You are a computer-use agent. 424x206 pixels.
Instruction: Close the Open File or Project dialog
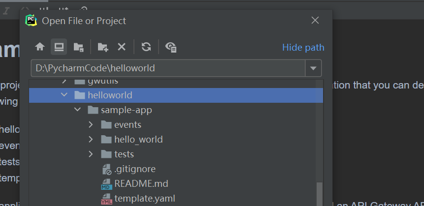point(315,20)
